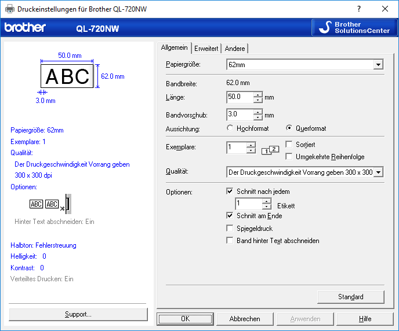Image resolution: width=399 pixels, height=331 pixels.
Task: Click the question mark help button in the title bar
Action: [x=359, y=9]
